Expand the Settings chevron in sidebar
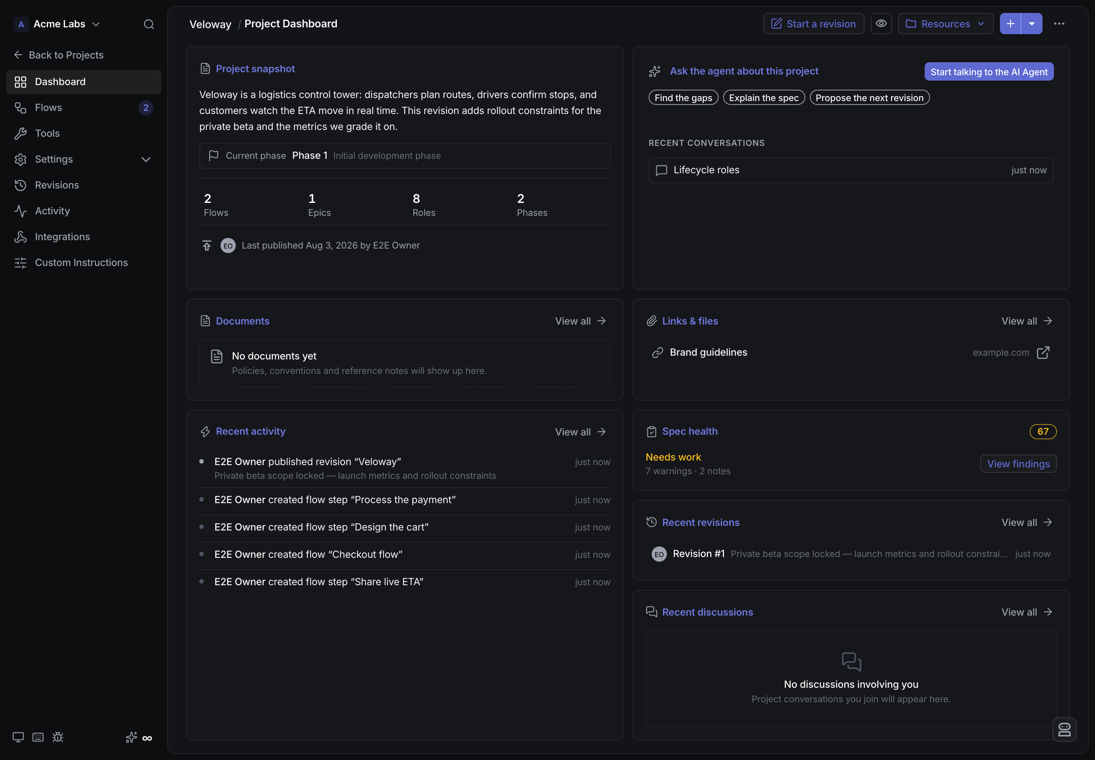 146,160
